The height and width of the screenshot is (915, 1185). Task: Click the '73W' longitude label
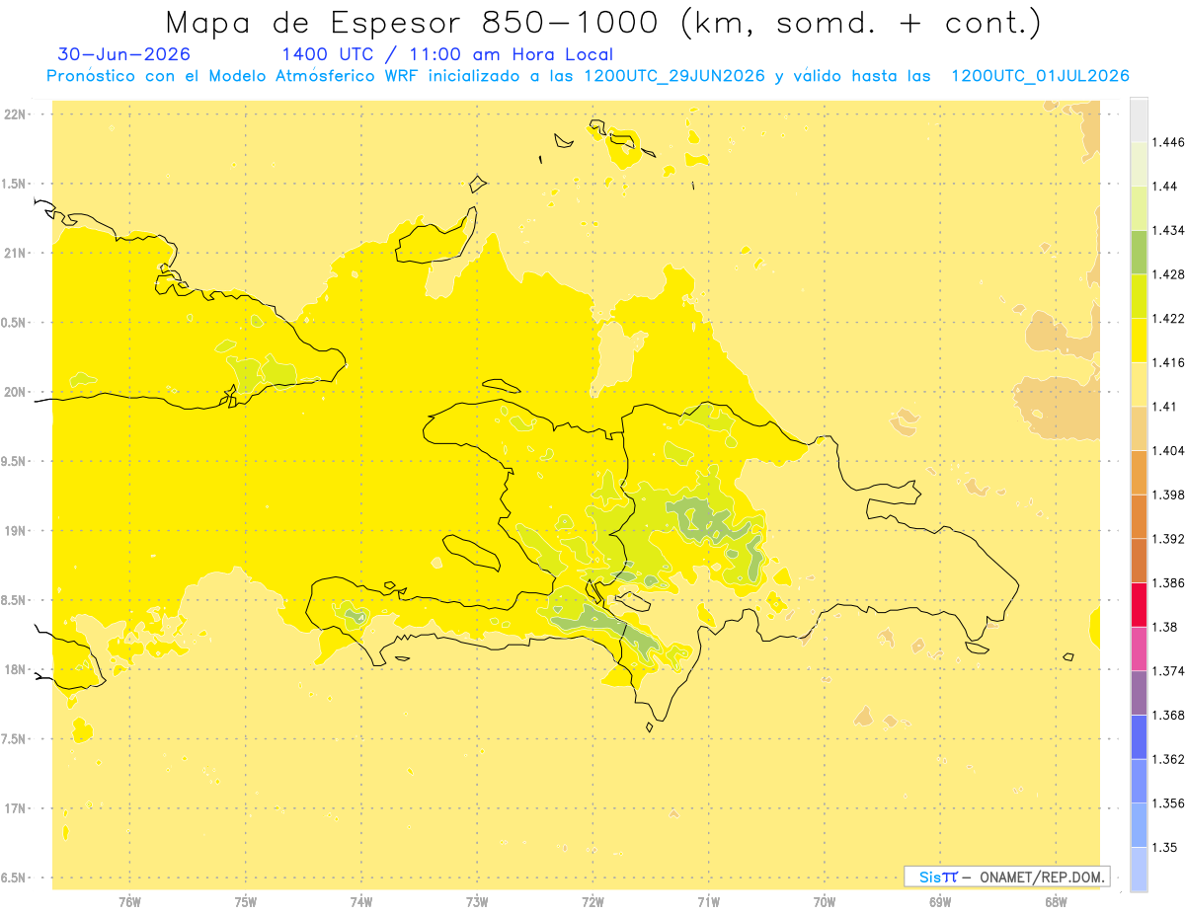click(477, 902)
